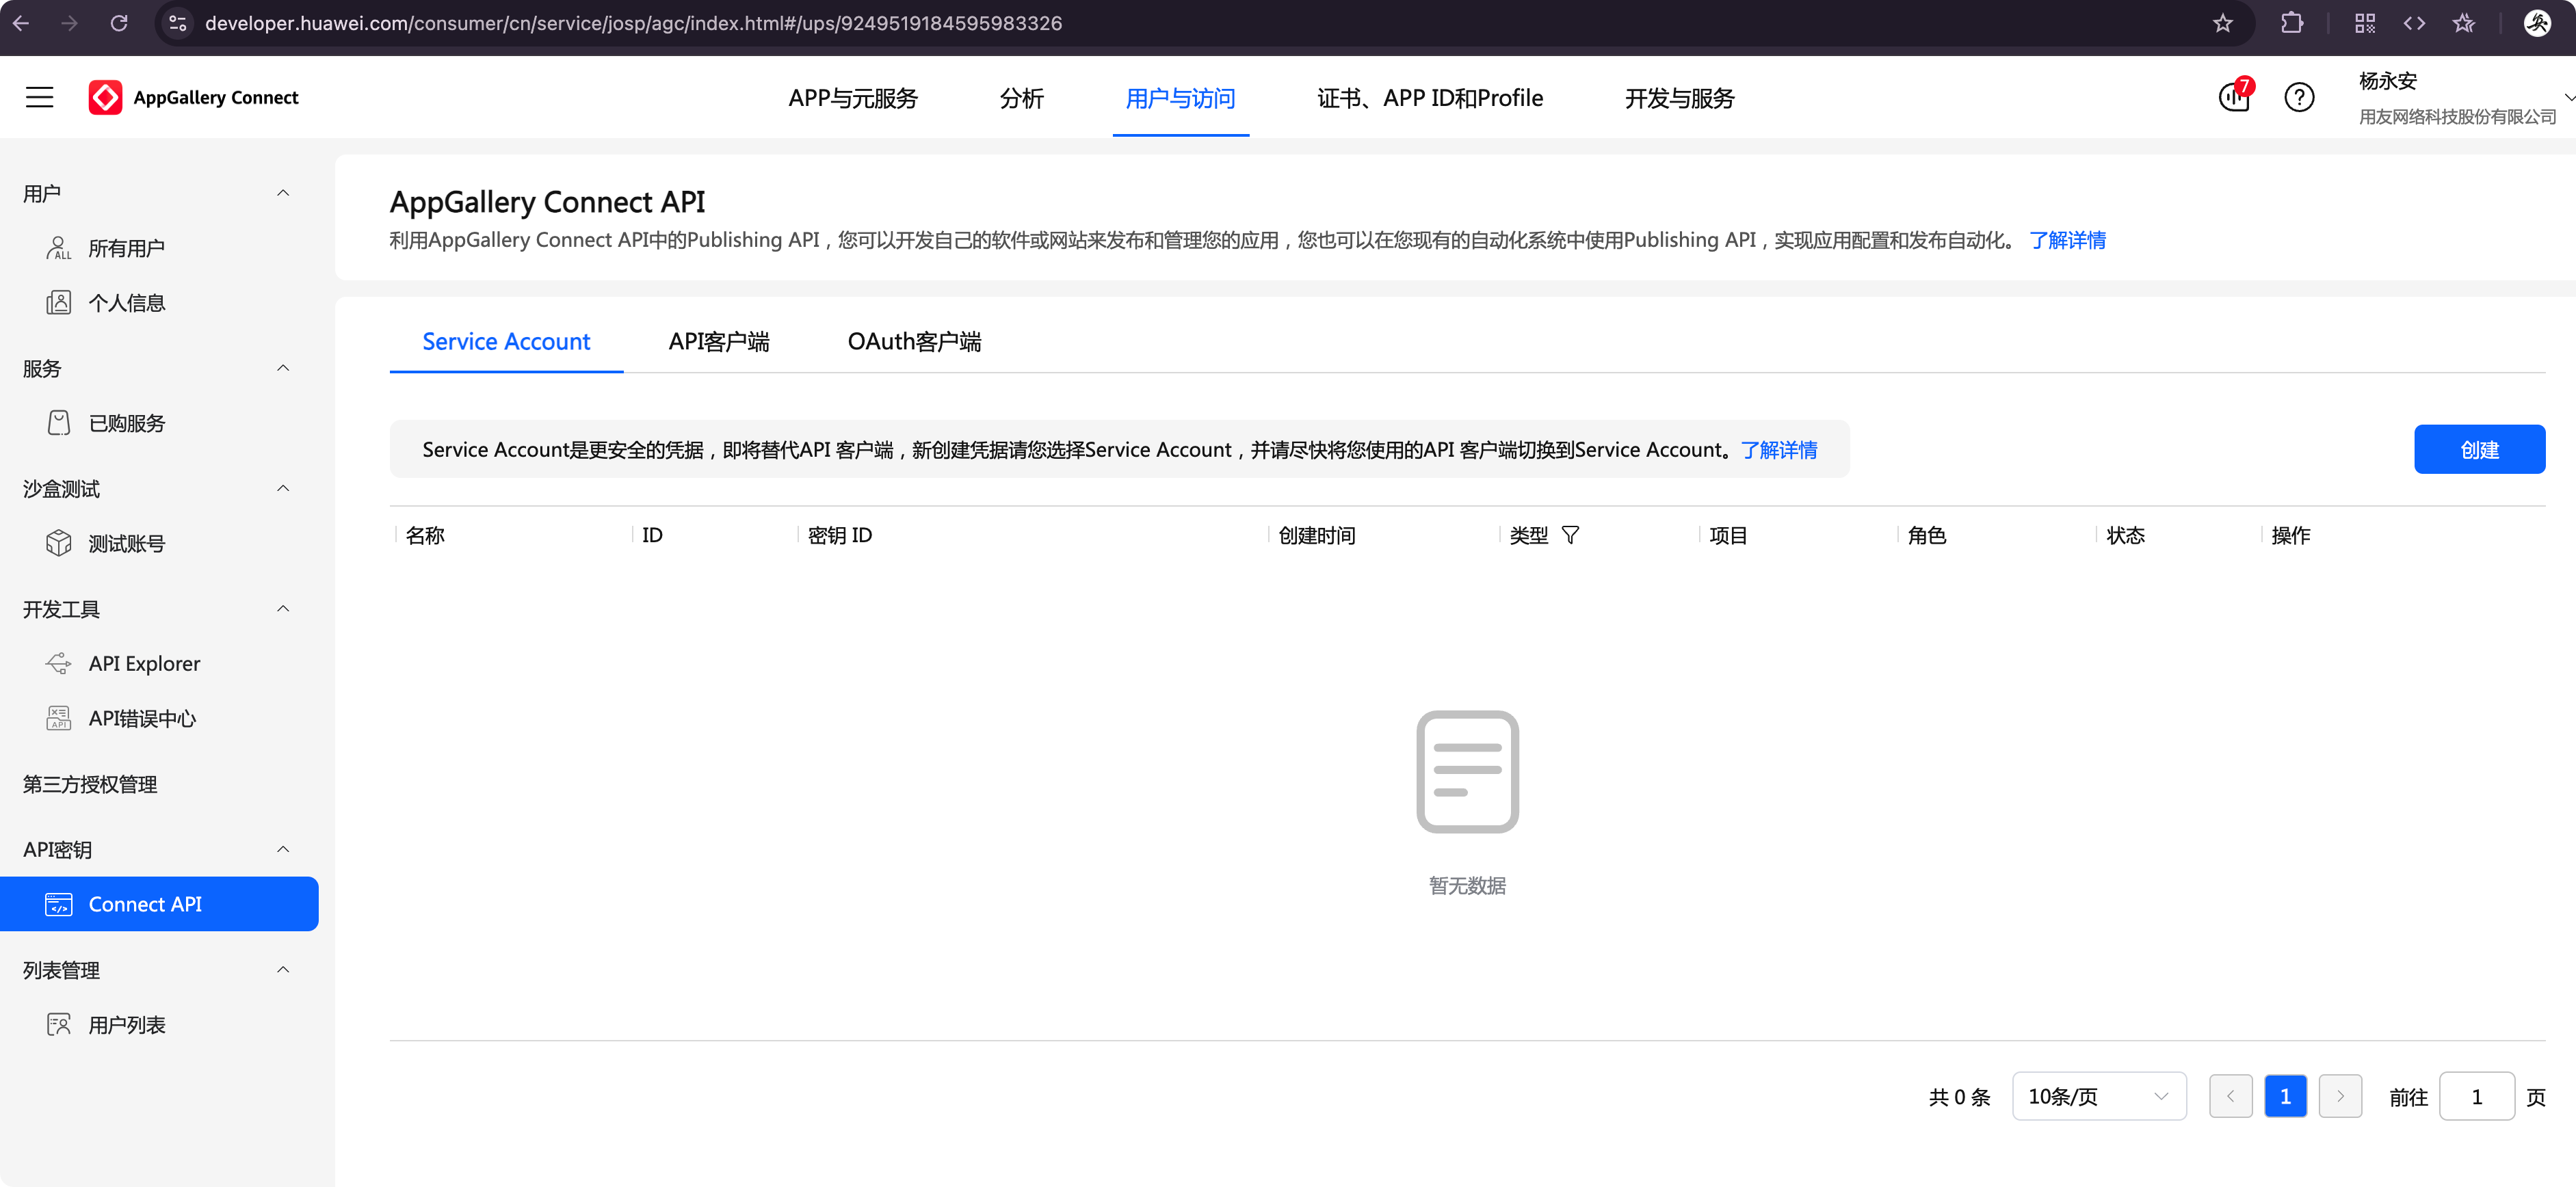This screenshot has height=1187, width=2576.
Task: Collapse the 用户 sidebar section
Action: coord(283,193)
